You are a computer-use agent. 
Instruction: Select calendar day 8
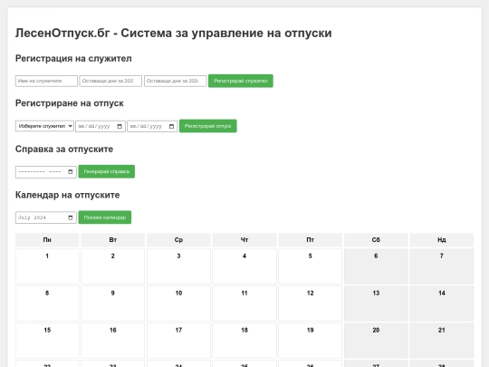coord(47,304)
